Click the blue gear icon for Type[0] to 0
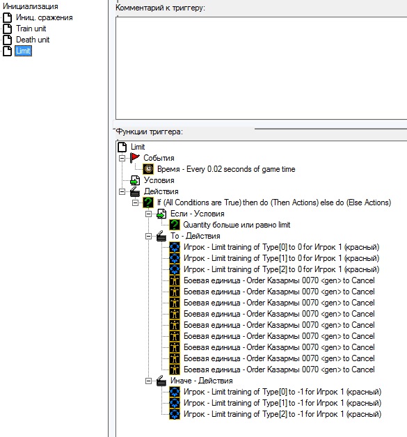Screen dimensions: 407x437 [x=175, y=247]
